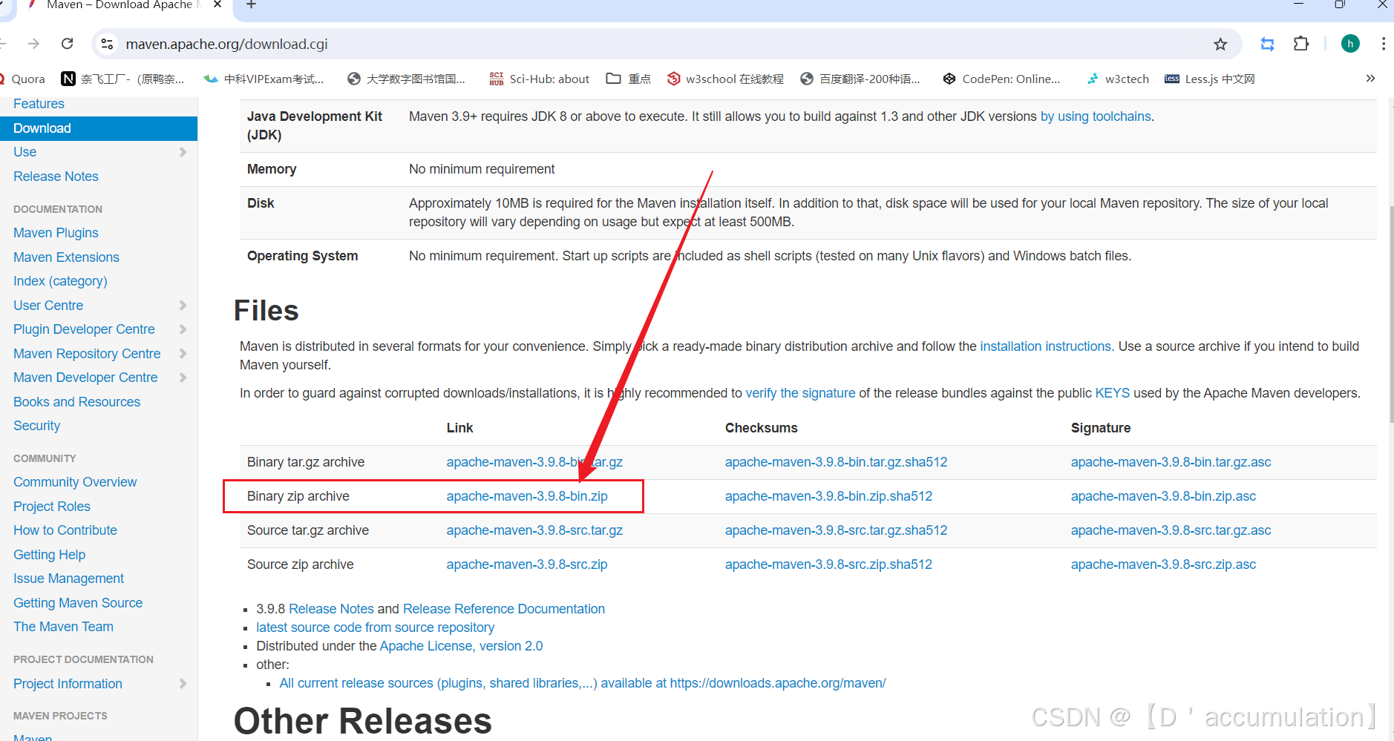The image size is (1394, 741).
Task: Open the profile avatar 'h'
Action: (x=1350, y=44)
